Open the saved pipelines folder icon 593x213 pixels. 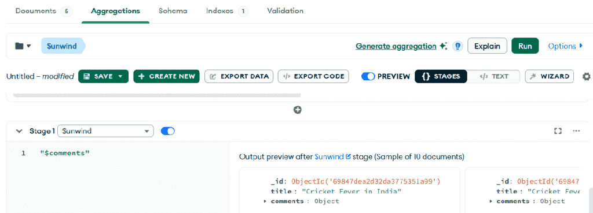[x=19, y=46]
